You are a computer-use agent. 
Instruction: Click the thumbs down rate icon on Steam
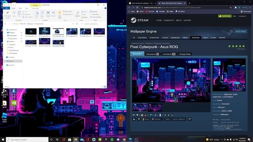[x=139, y=119]
